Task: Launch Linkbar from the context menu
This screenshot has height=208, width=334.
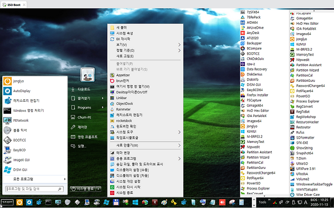Action: click(145, 98)
